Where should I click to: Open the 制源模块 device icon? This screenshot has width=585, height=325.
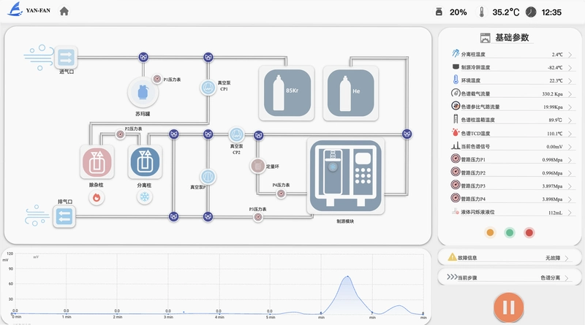345,175
